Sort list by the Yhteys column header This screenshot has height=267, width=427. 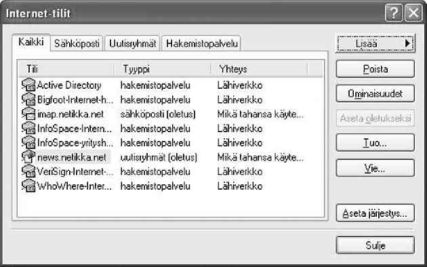[260, 69]
